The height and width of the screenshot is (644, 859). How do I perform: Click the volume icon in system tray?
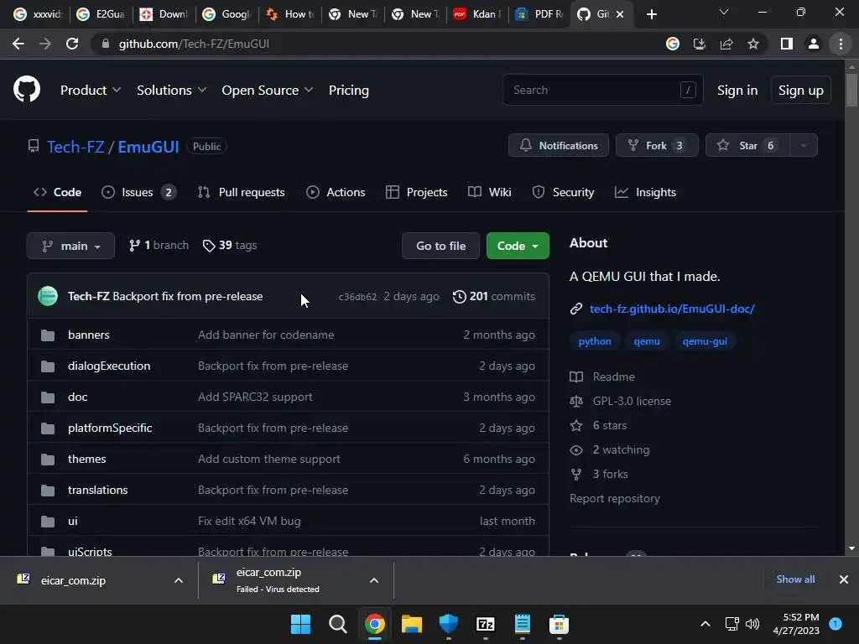pyautogui.click(x=752, y=624)
